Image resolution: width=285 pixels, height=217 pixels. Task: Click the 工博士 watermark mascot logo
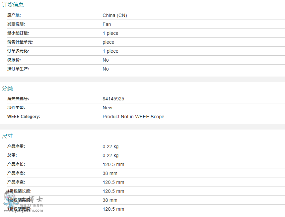tap(8, 201)
